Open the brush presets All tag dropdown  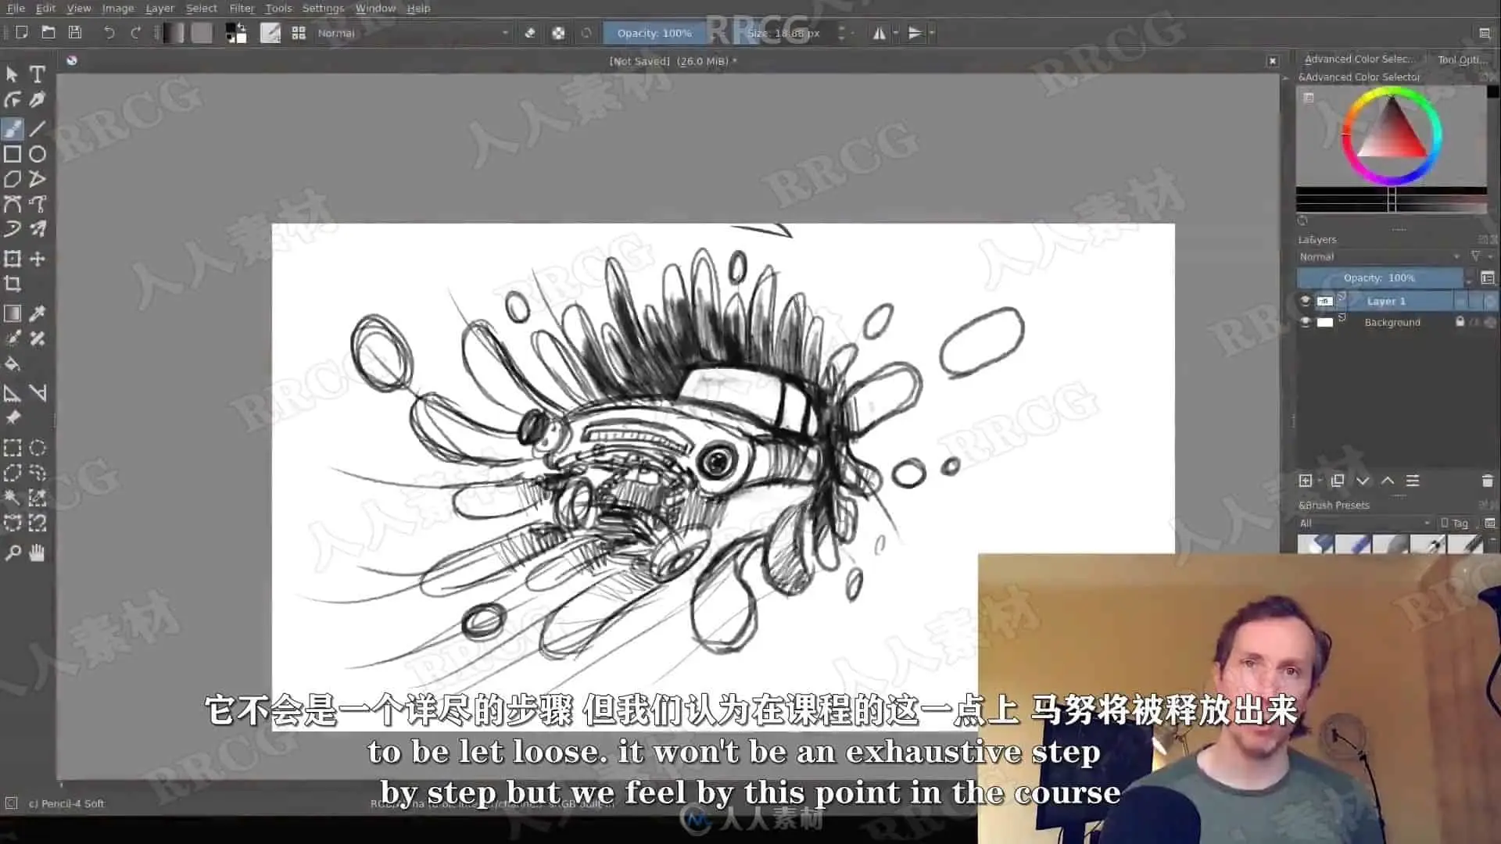pyautogui.click(x=1364, y=523)
